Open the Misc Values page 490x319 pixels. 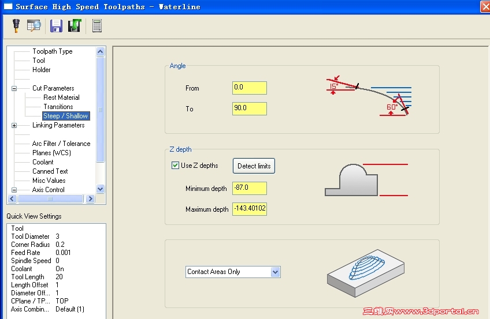49,181
